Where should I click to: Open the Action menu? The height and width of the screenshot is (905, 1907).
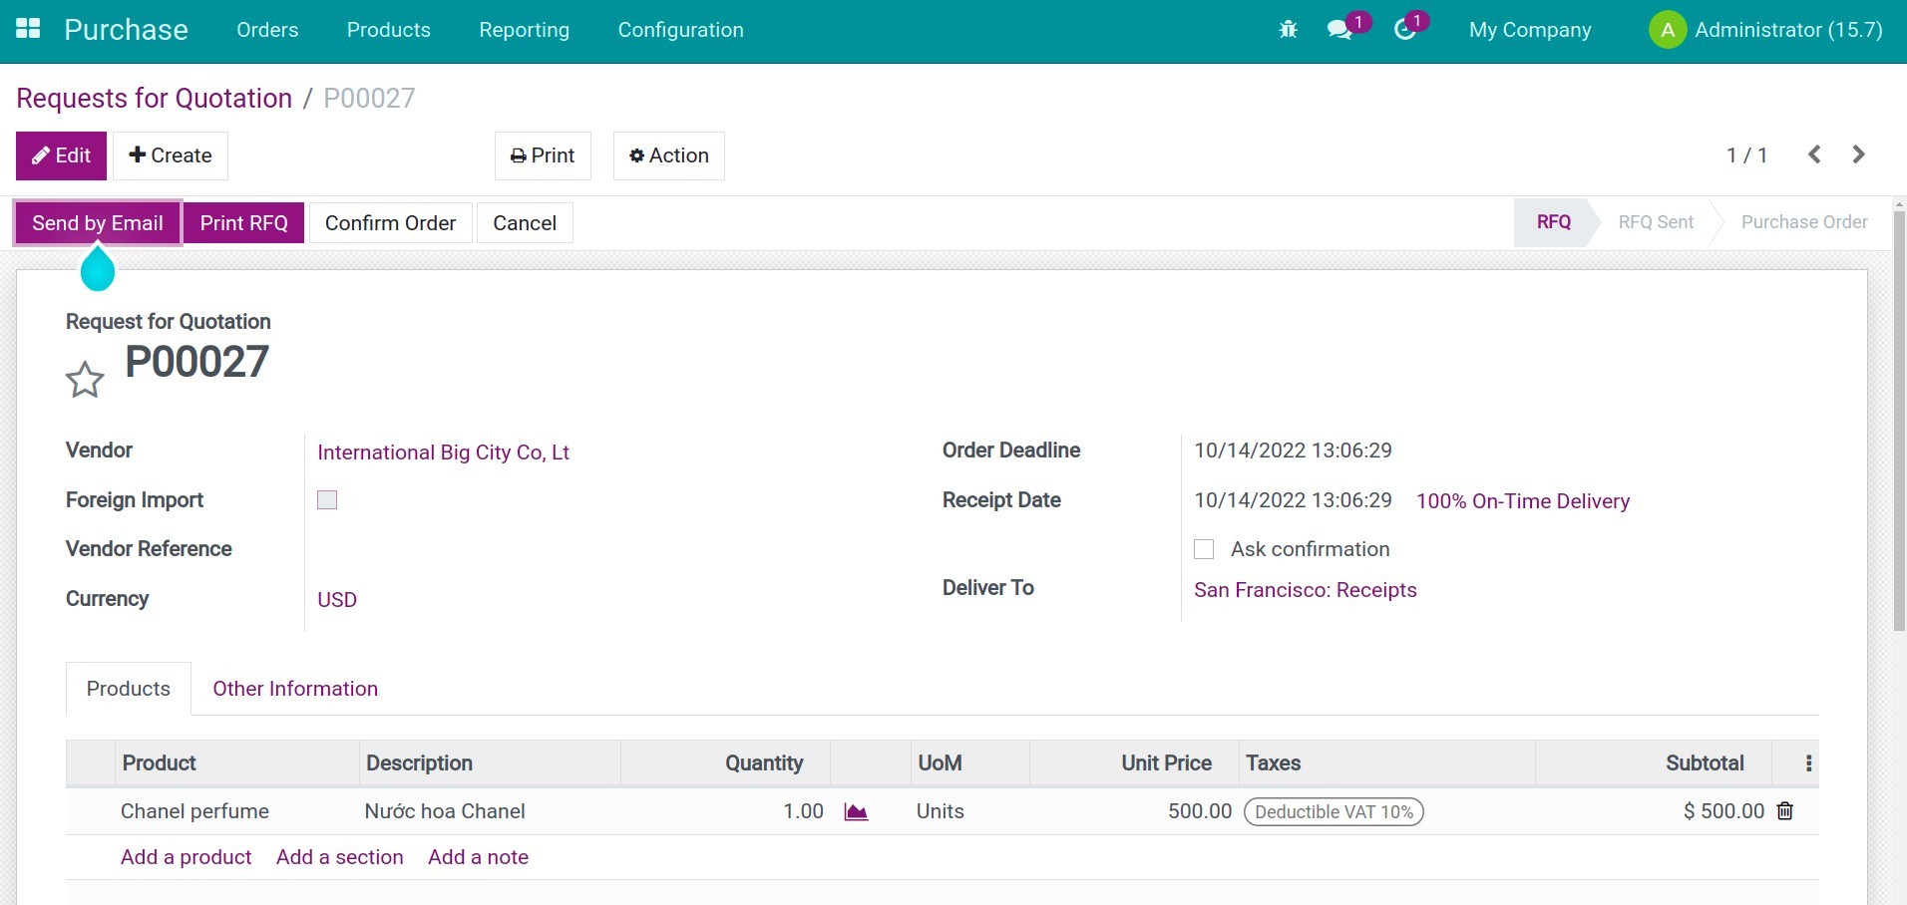pos(667,155)
